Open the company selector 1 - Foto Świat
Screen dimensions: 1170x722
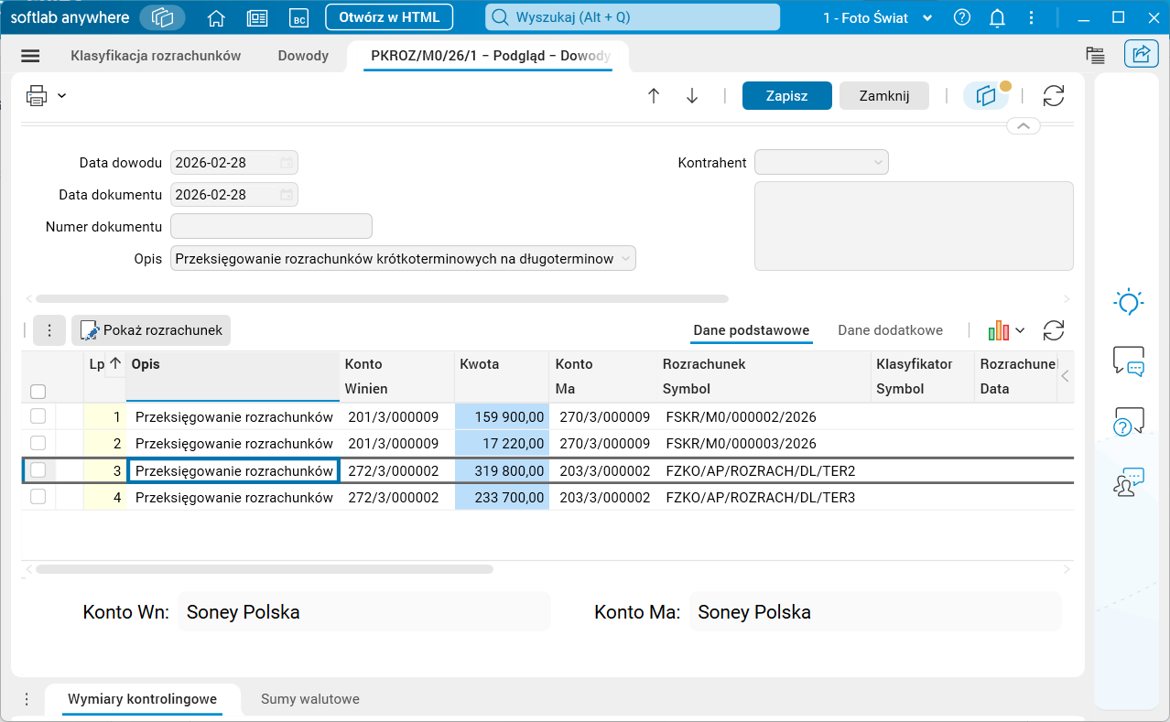880,17
